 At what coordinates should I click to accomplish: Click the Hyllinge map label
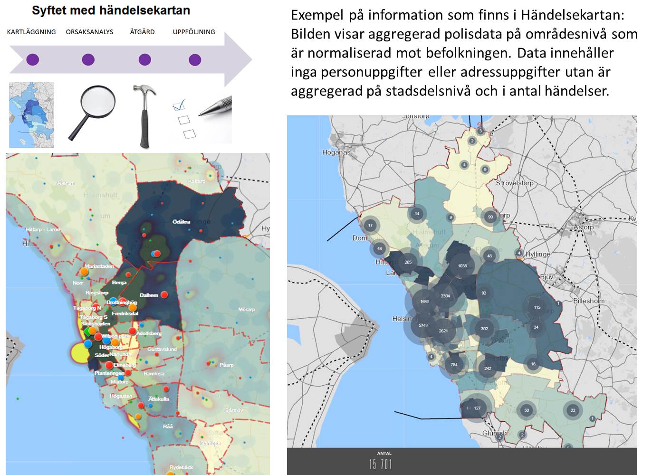click(x=538, y=255)
